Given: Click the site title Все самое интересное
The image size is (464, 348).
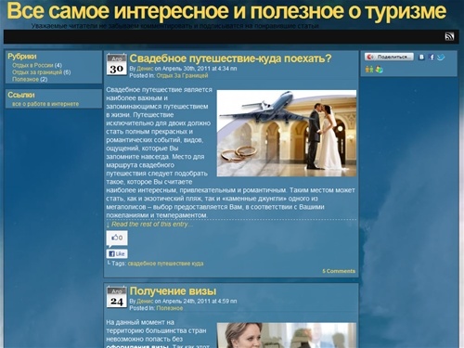Looking at the screenshot, I should click(x=226, y=11).
